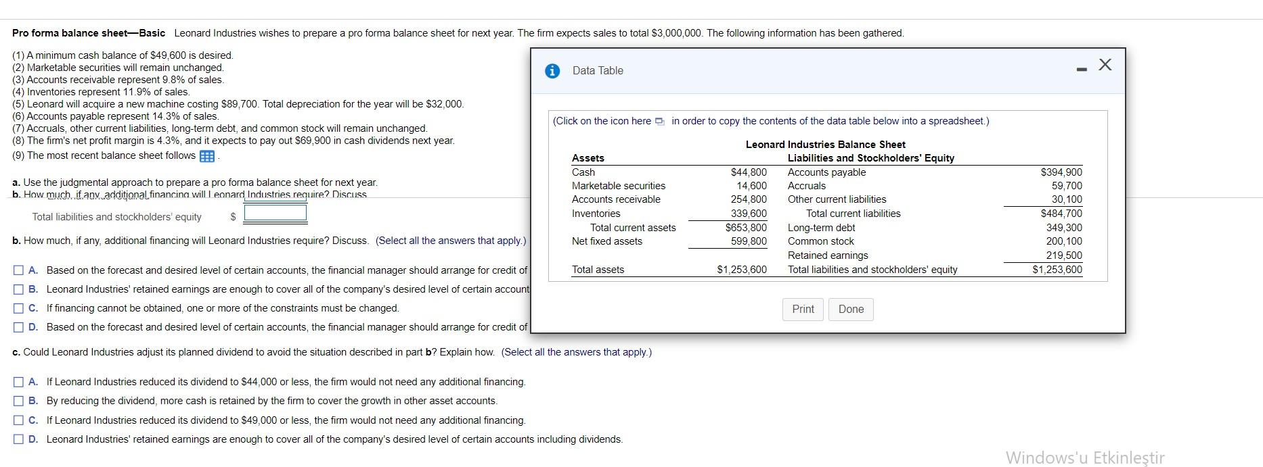Click the Total current liabilities value $484,700
The height and width of the screenshot is (467, 1263).
[x=1061, y=214]
